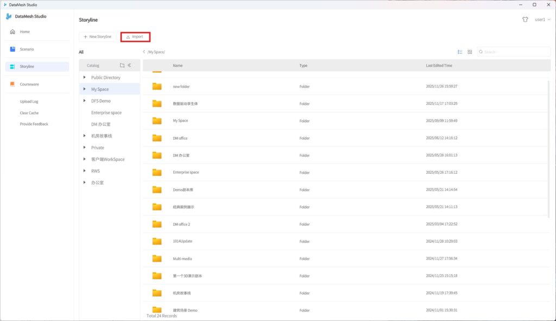Switch to list view
Screen dimensions: 556x321
point(460,52)
